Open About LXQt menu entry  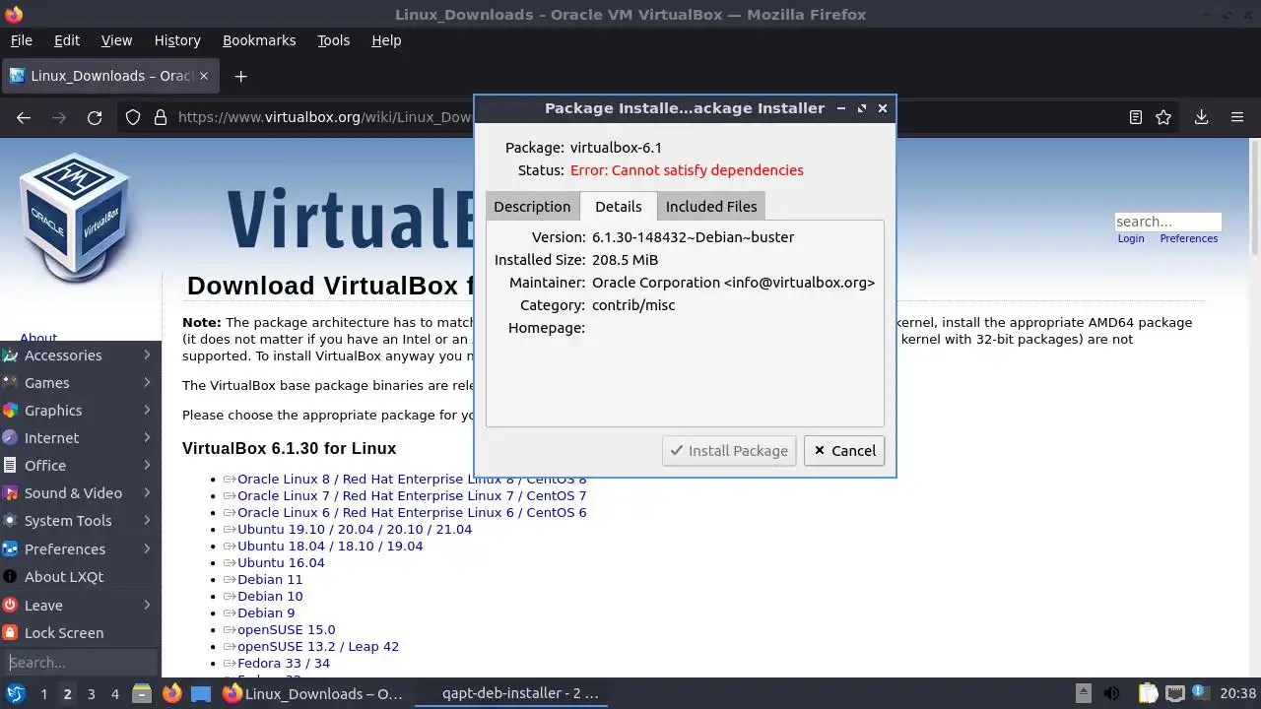(79, 576)
